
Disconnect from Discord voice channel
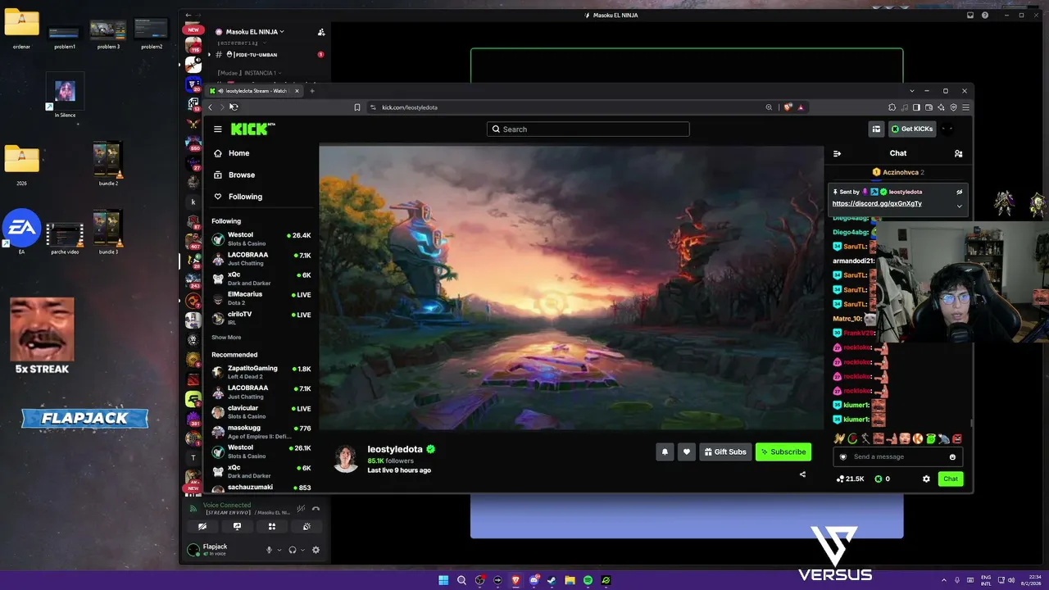316,509
